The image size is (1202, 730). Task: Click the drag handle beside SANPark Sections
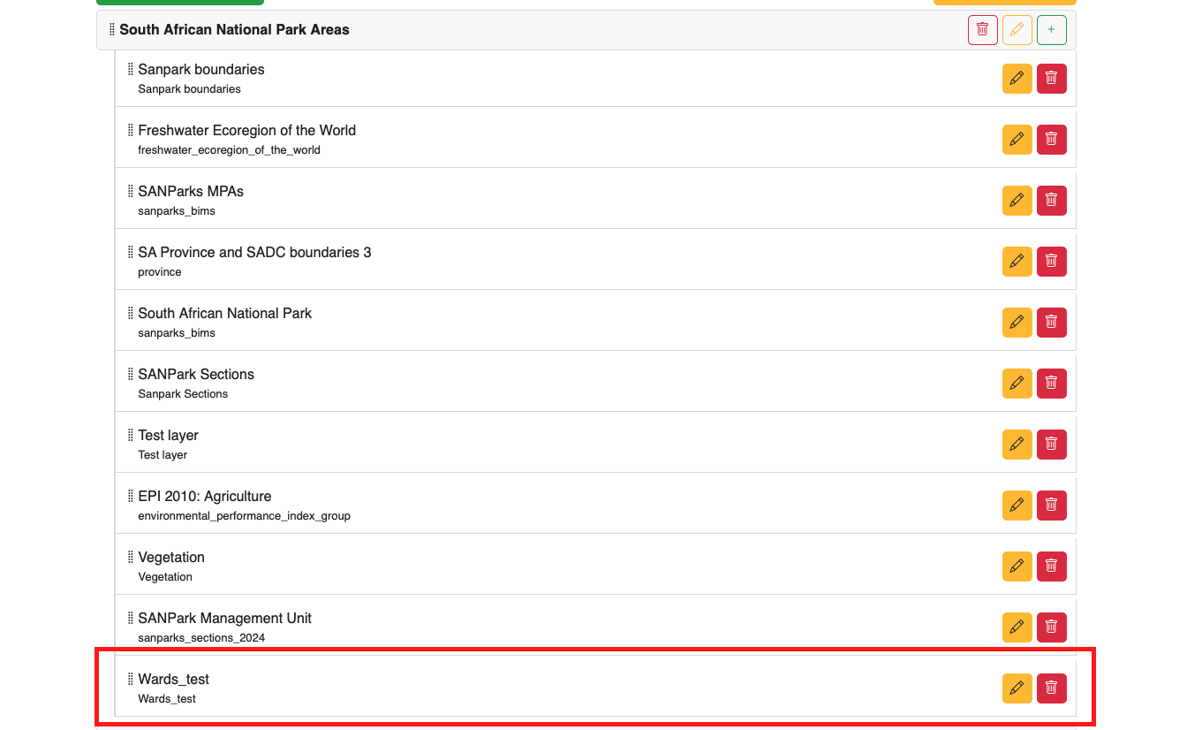[131, 374]
